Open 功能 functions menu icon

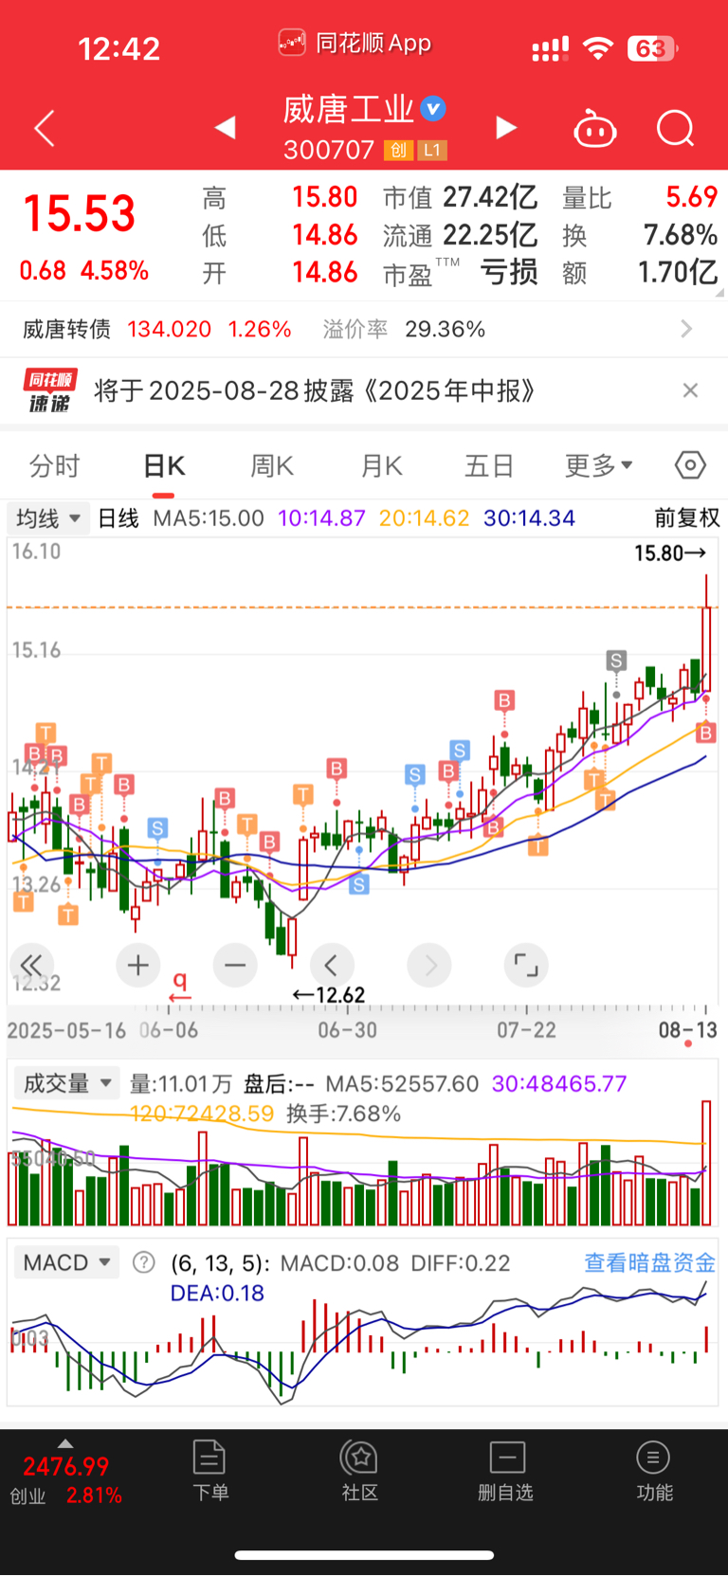tap(654, 1471)
